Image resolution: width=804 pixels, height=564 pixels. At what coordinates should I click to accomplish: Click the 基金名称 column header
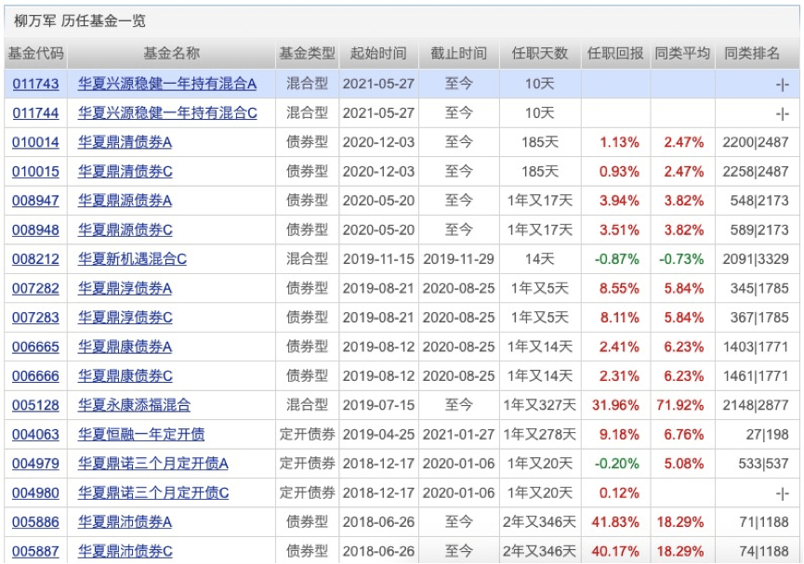[x=171, y=53]
